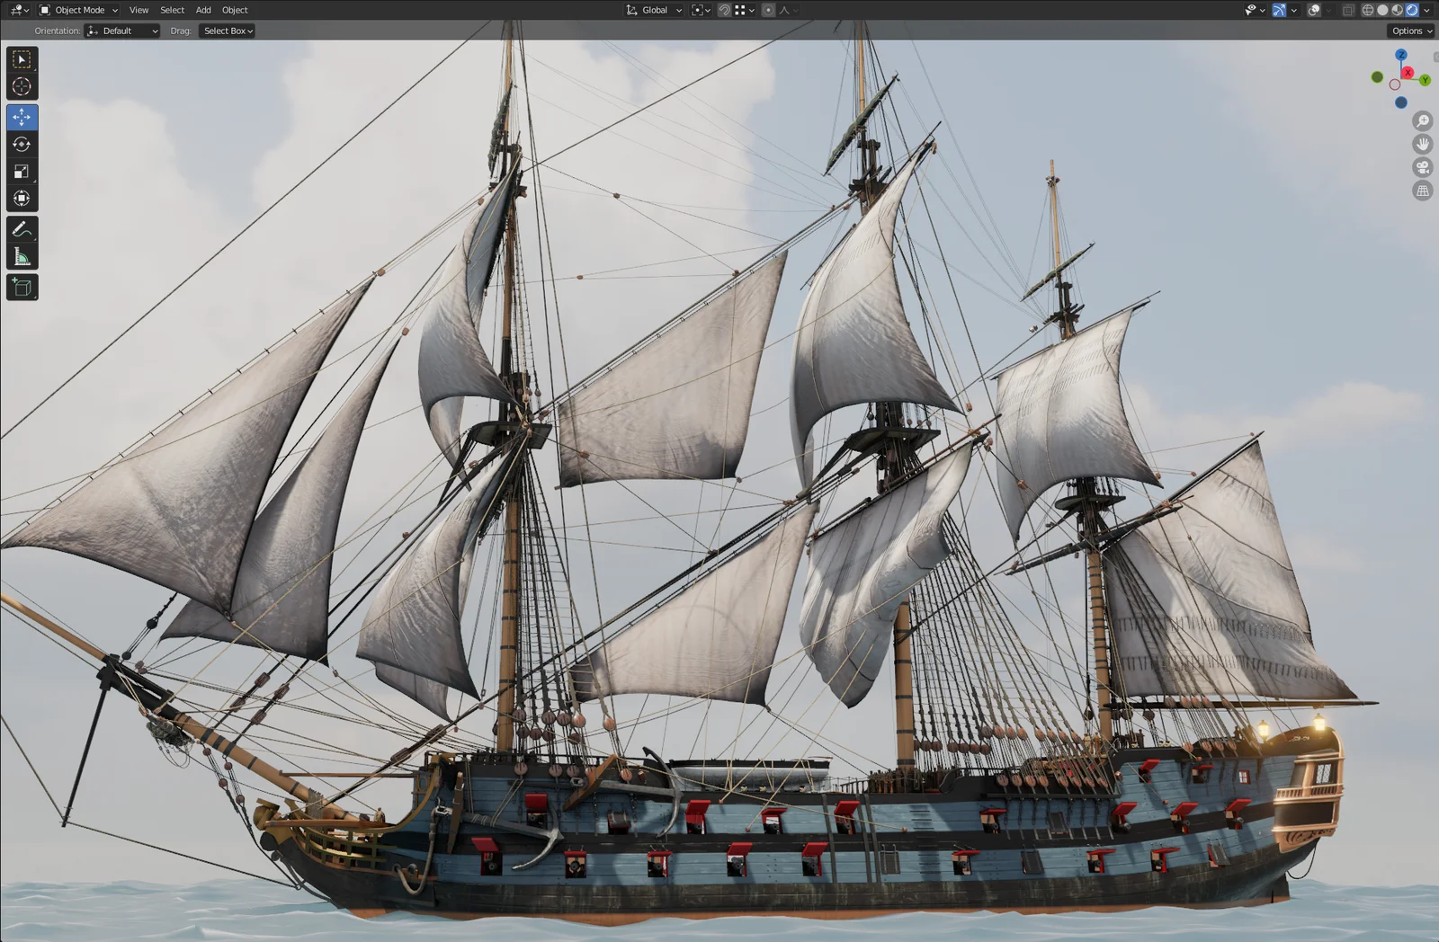The height and width of the screenshot is (942, 1439).
Task: Click the Move tool's active highlighted icon
Action: click(x=22, y=116)
